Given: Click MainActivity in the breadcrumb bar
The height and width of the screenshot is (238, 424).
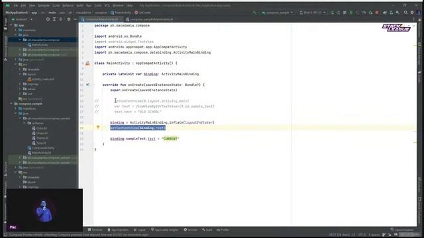Looking at the screenshot, I should click(x=121, y=13).
